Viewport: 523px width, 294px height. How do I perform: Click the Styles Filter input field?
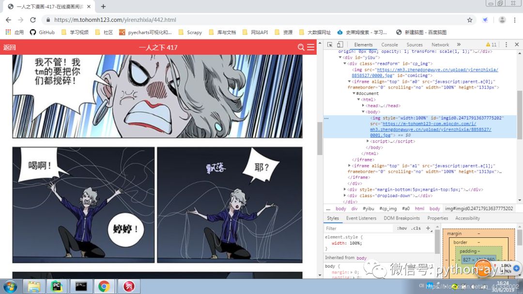(358, 228)
